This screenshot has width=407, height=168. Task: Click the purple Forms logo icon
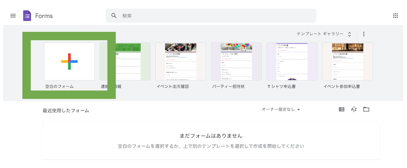click(27, 16)
